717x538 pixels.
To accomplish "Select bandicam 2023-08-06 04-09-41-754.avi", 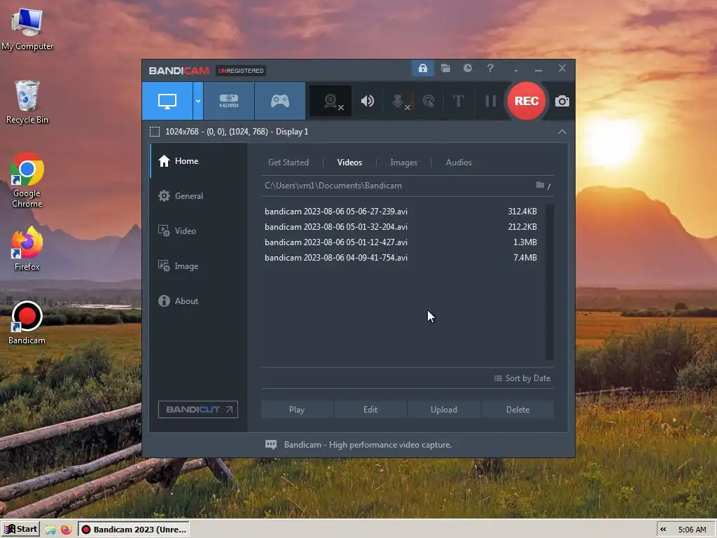I will point(401,258).
